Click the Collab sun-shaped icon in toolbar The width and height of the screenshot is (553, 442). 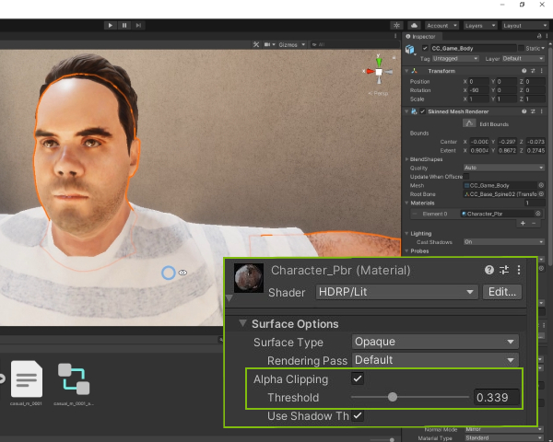coord(396,26)
